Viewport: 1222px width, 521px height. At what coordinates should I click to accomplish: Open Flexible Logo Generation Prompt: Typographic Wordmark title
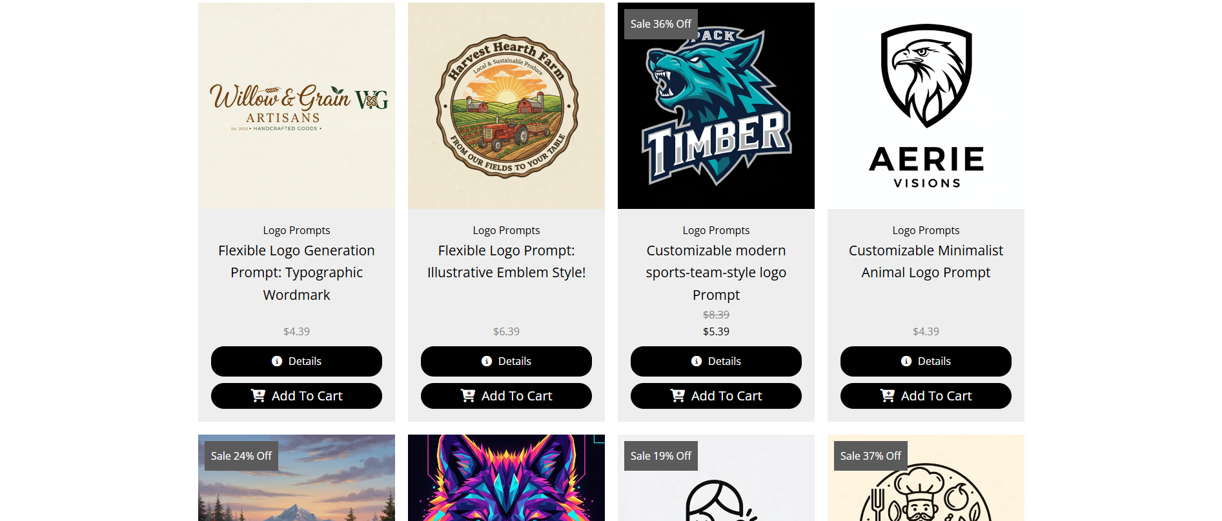pos(296,273)
